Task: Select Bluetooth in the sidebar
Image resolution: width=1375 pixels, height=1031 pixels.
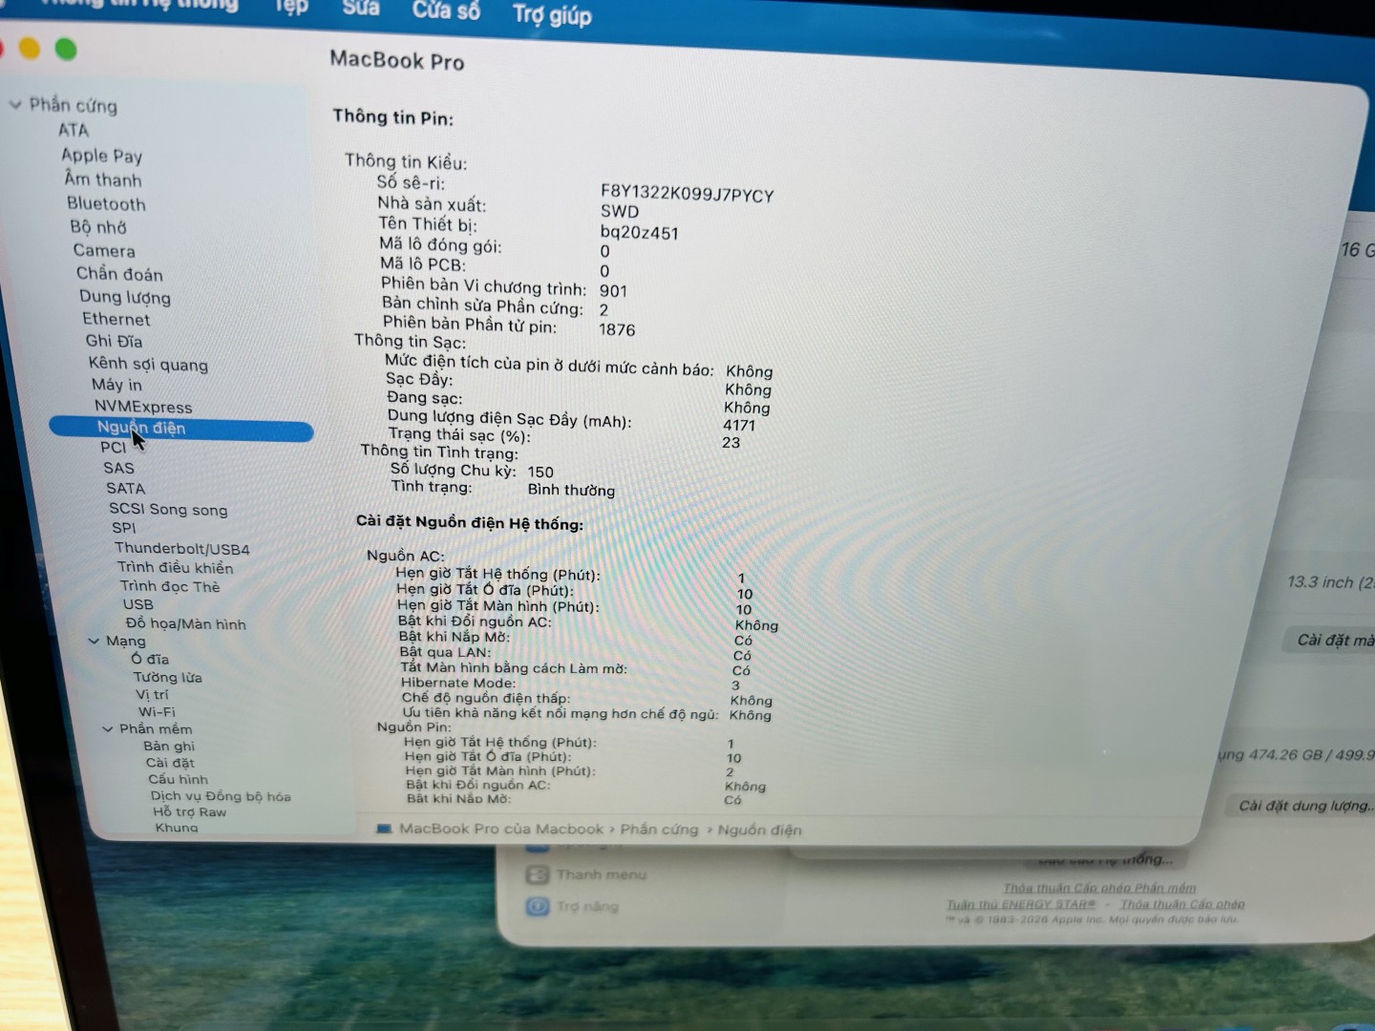Action: 106,203
